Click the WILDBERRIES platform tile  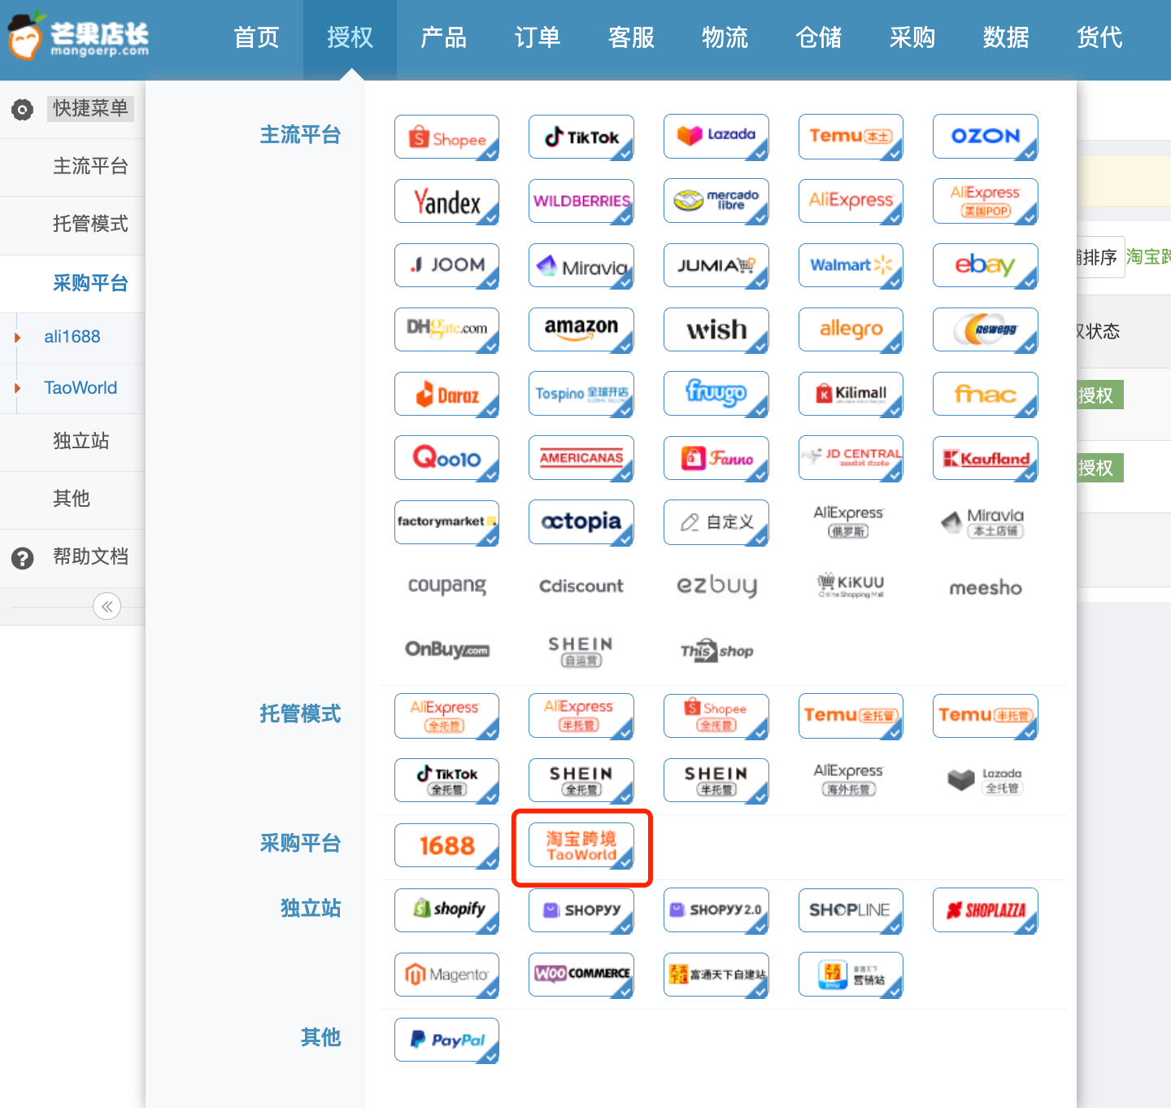tap(581, 202)
